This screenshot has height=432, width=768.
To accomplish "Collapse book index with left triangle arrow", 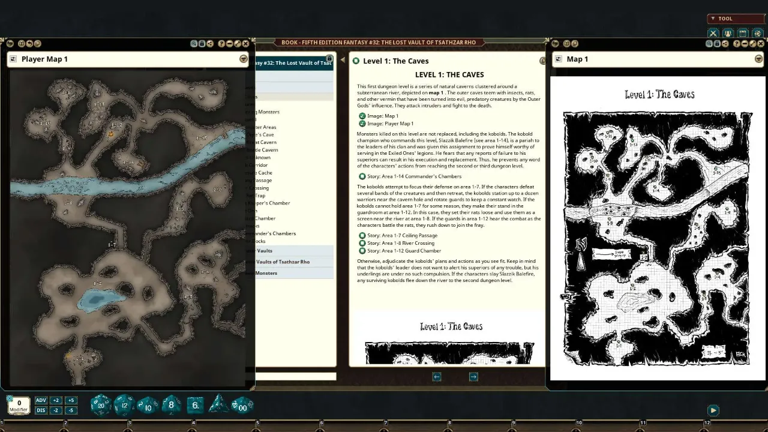I will click(343, 59).
